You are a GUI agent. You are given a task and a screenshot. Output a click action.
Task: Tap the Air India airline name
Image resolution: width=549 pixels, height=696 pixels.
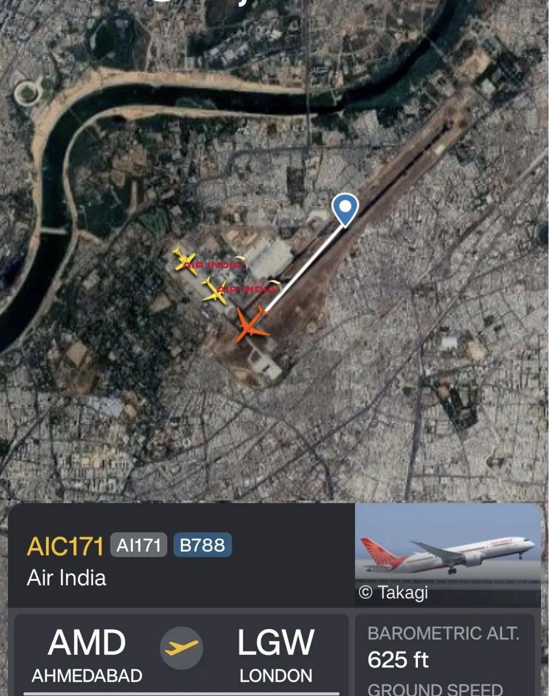pos(67,578)
